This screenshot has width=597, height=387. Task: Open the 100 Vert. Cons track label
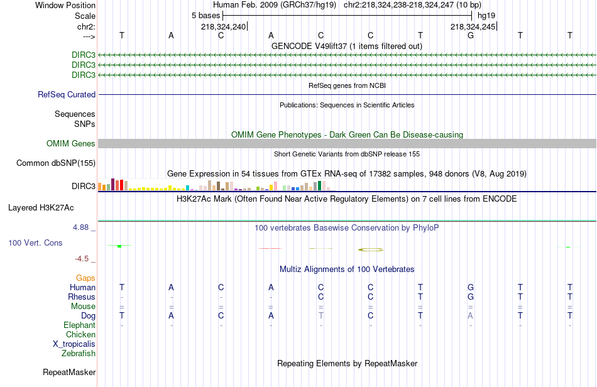(35, 243)
